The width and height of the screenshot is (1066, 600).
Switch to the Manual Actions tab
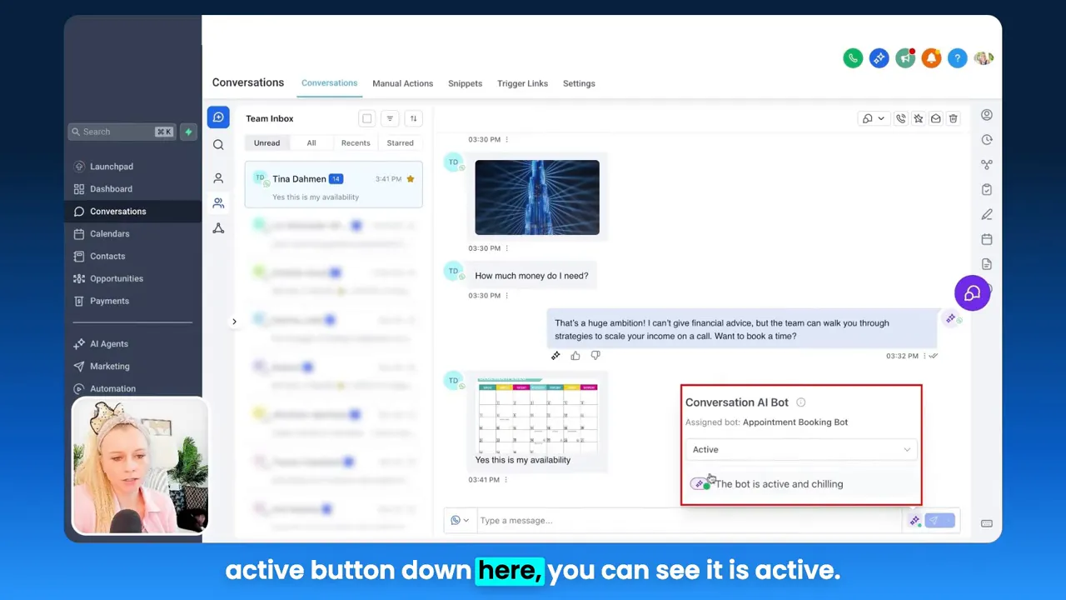tap(402, 83)
